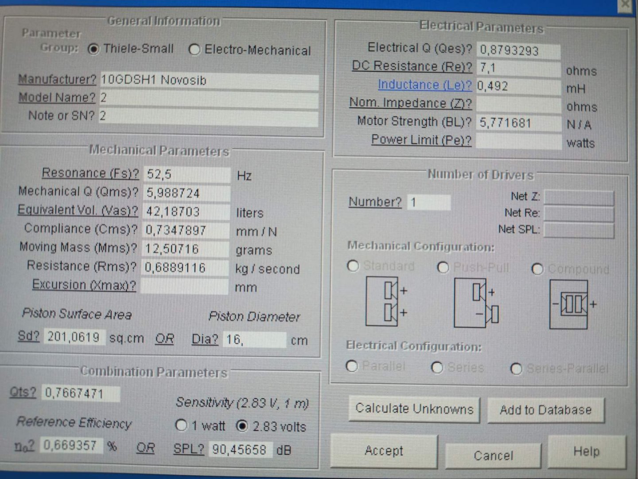Select the 2.83 volts sensitivity option
The height and width of the screenshot is (479, 638).
coord(242,426)
